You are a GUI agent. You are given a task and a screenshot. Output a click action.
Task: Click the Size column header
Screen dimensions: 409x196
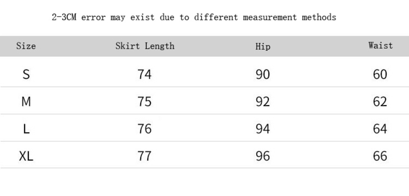[x=26, y=46]
